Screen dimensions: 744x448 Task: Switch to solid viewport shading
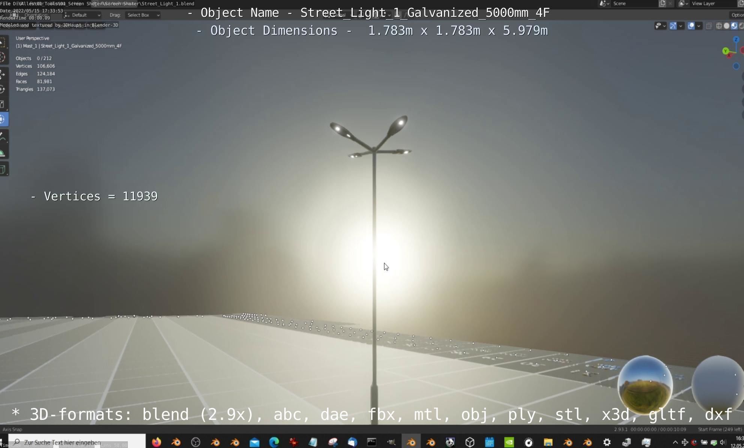click(x=726, y=26)
